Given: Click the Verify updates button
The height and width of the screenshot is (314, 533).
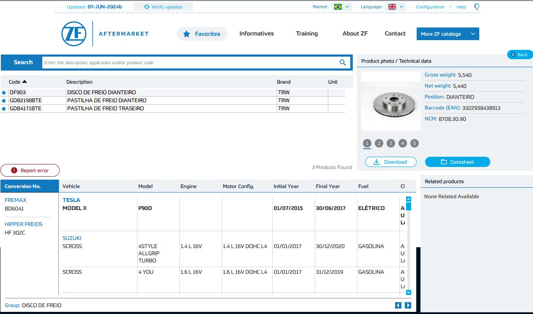Looking at the screenshot, I should click(163, 7).
